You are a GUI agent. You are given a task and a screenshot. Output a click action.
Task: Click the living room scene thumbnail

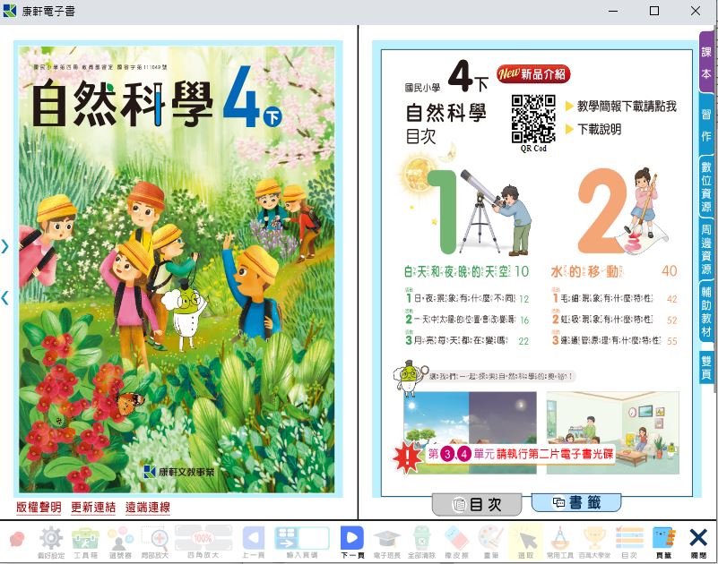[613, 432]
